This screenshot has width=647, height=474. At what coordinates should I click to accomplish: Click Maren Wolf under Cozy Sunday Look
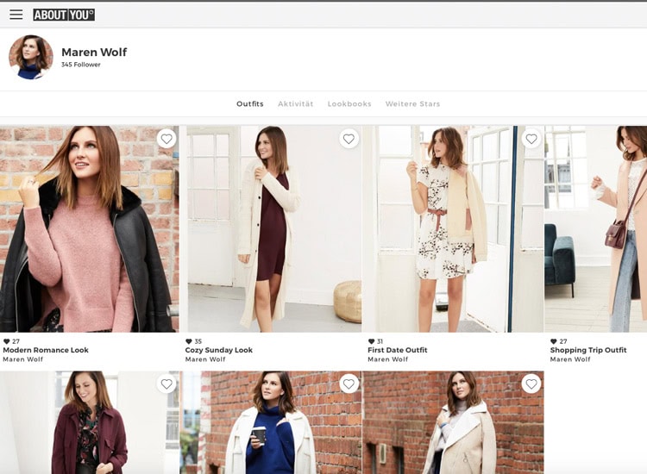tap(205, 359)
